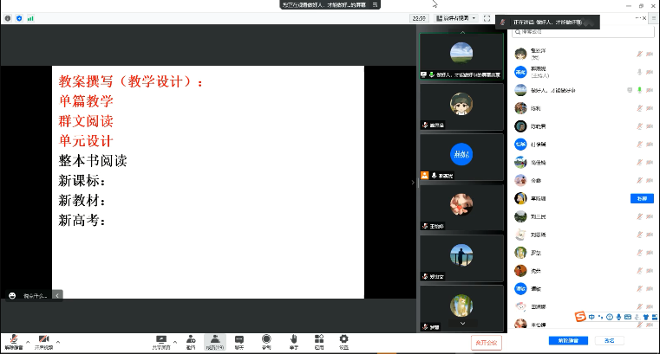Click the fullscreen icon beside the view selector
Viewport: 660px width, 354px height.
[487, 17]
